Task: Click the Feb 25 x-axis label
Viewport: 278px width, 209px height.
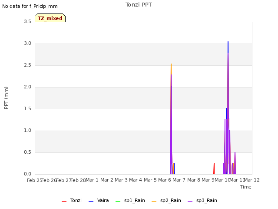Action: click(34, 180)
